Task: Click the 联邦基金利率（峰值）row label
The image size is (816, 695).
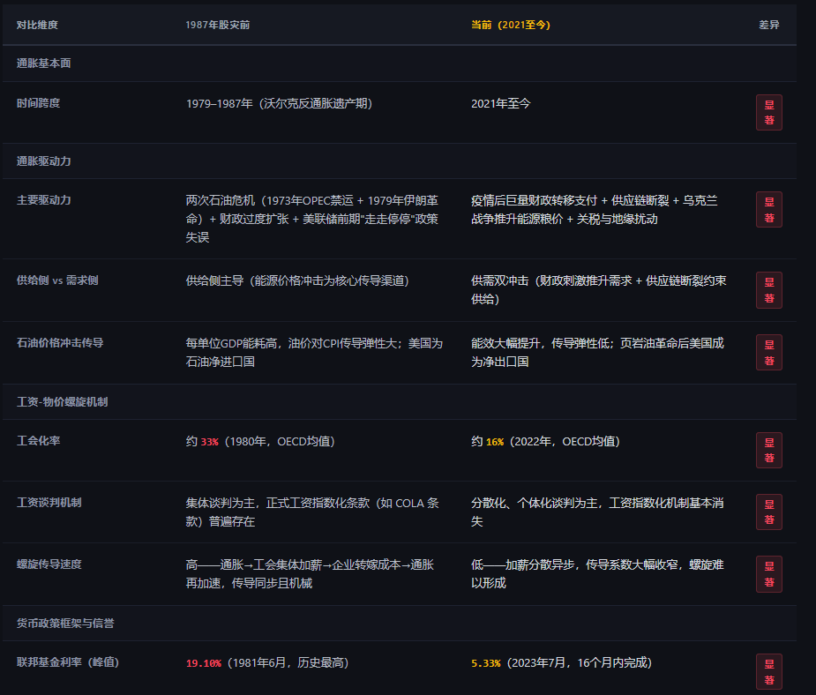Action: click(68, 662)
